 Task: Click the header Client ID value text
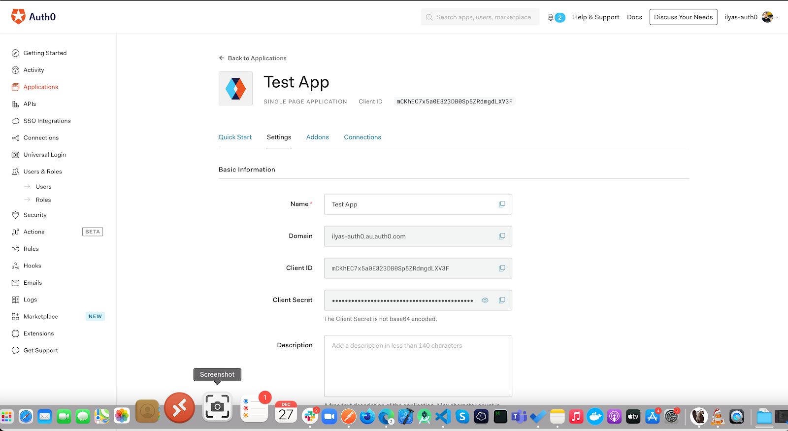454,102
